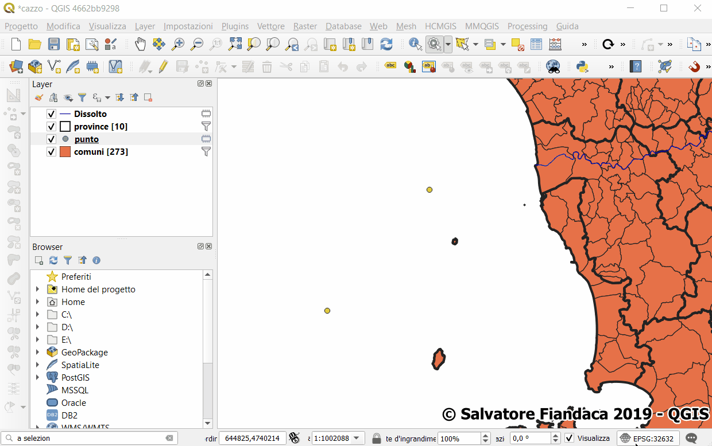Uncheck the province layer checkbox
Screen dimensions: 712x446
point(51,127)
